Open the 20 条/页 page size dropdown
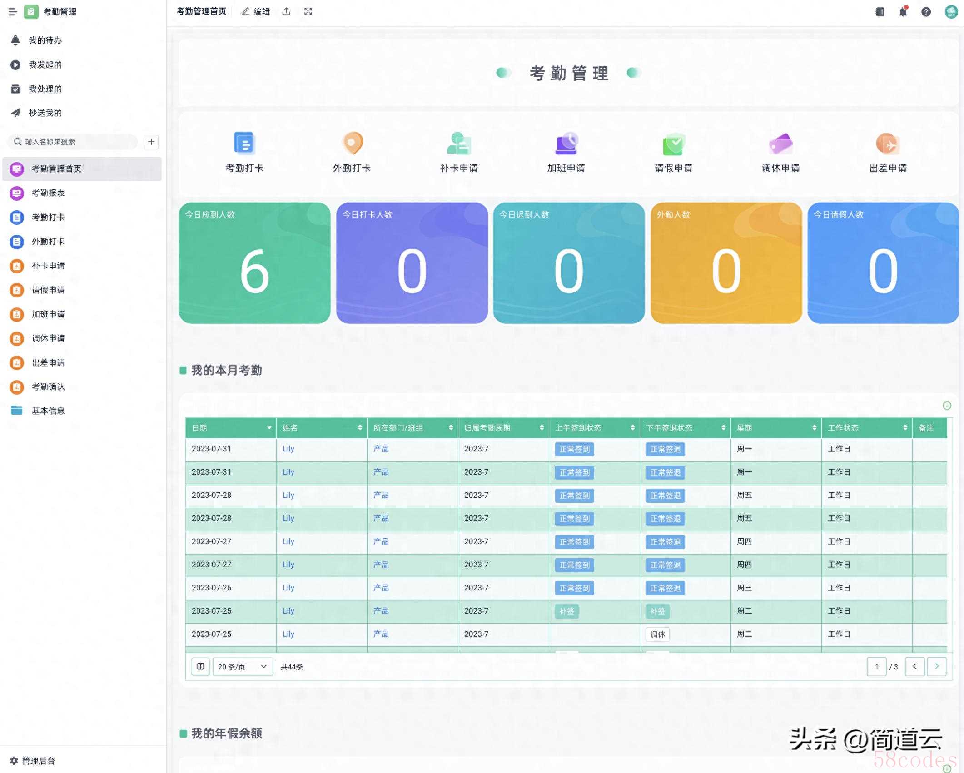Screen dimensions: 964x773 [x=243, y=667]
